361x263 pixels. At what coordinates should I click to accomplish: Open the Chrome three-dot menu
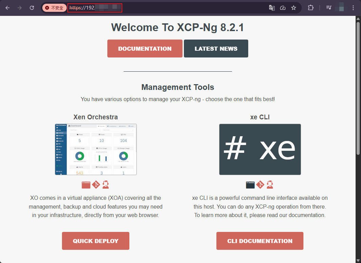pyautogui.click(x=353, y=8)
